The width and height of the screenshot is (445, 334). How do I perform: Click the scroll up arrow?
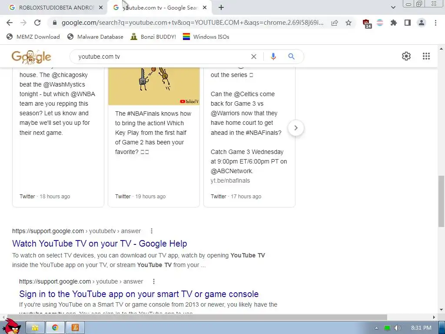click(x=441, y=49)
